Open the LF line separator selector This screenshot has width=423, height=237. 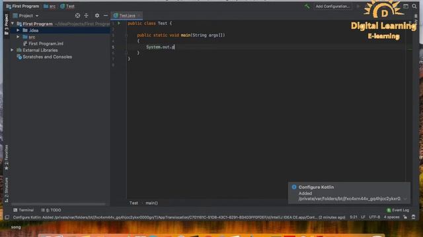(363, 217)
